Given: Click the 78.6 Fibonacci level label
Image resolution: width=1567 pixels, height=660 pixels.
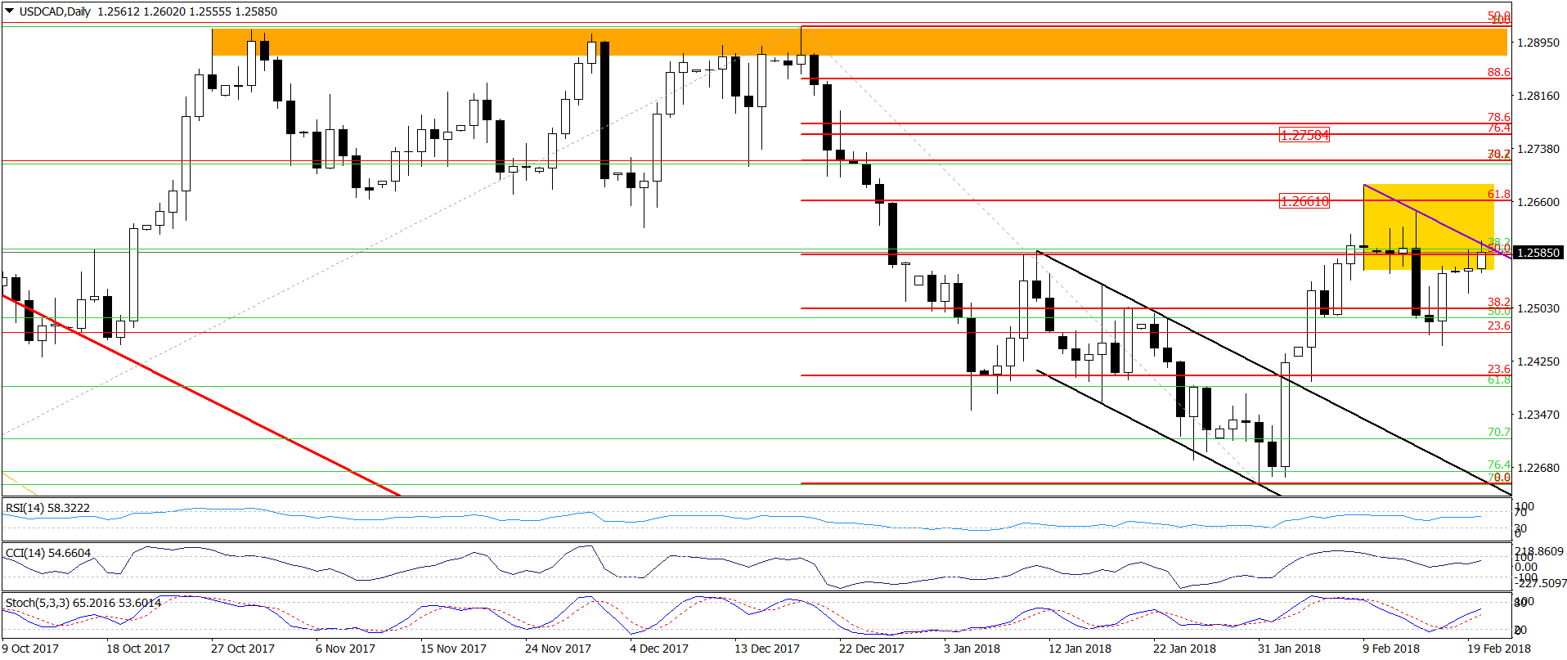Looking at the screenshot, I should pos(1498,117).
